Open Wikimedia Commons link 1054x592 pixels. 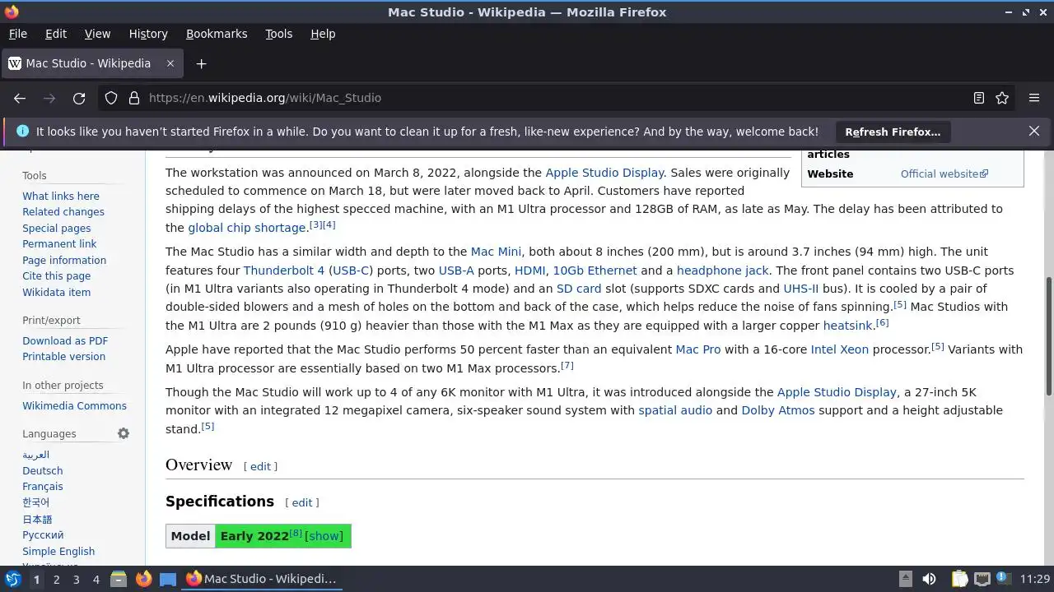coord(74,405)
